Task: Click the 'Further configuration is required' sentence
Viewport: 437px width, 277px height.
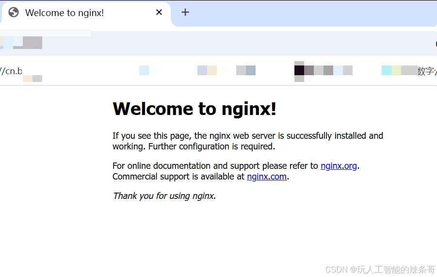Action: tap(211, 147)
